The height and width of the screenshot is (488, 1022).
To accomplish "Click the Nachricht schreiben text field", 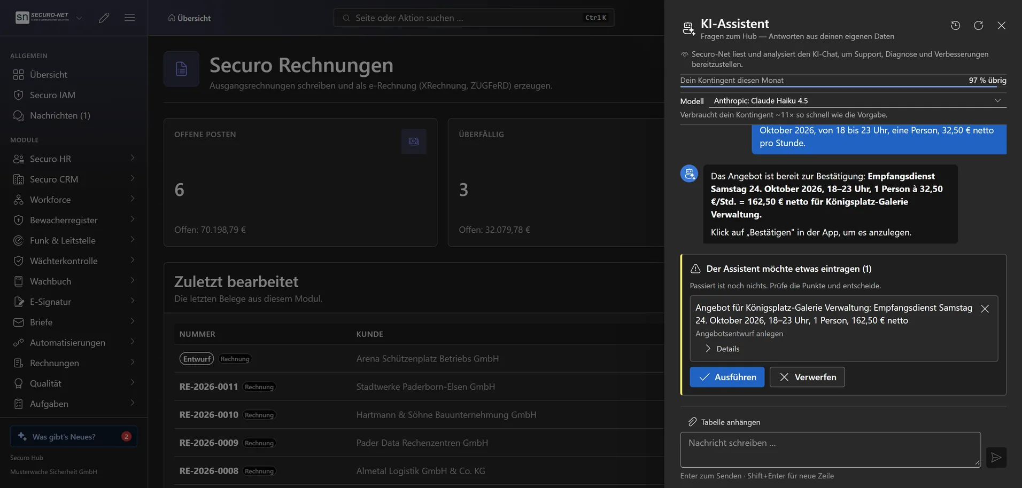I will (x=830, y=450).
